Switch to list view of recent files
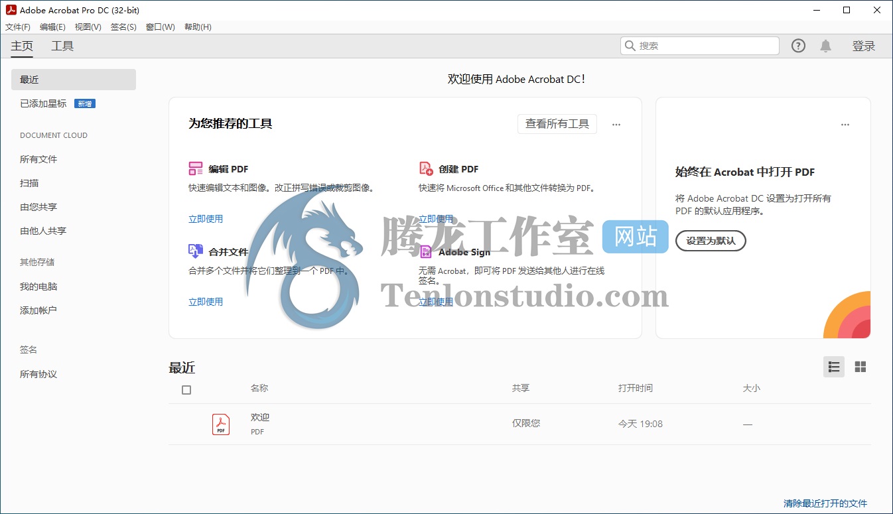 (x=834, y=367)
